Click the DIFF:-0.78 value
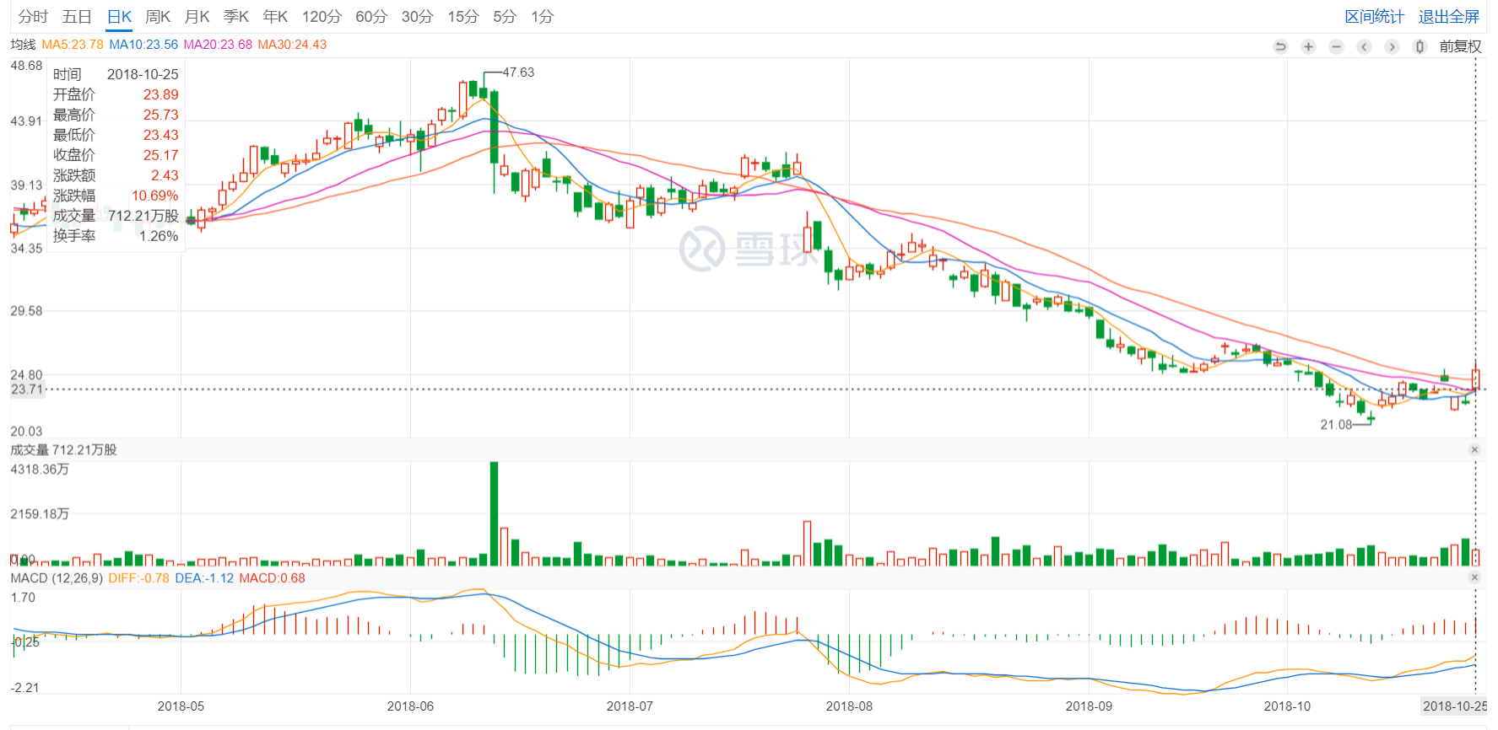Image resolution: width=1498 pixels, height=730 pixels. click(x=138, y=578)
